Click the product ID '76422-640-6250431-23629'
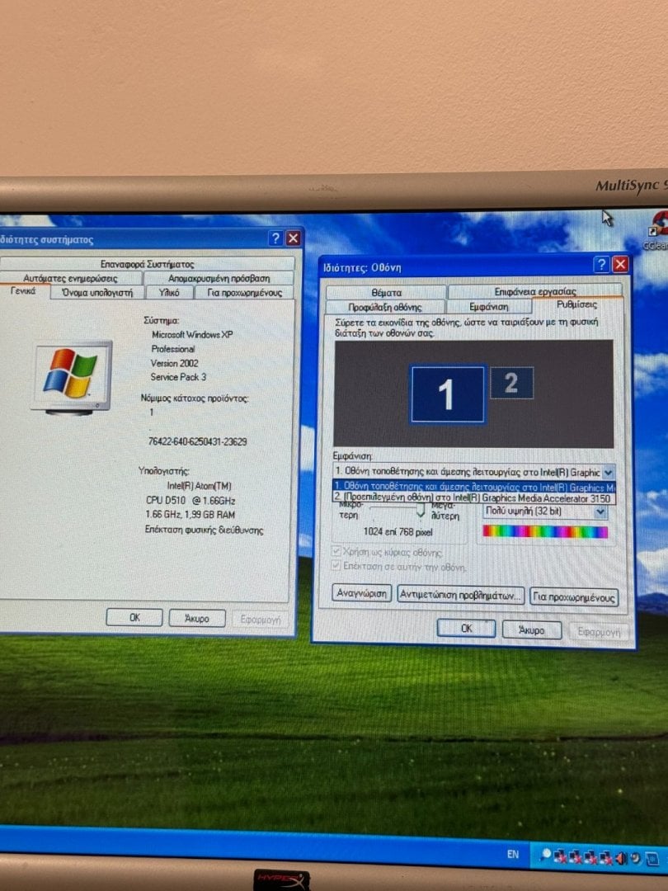 [197, 441]
